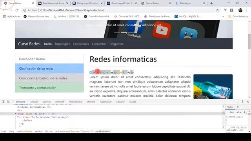Go to Conexiones navbar link
This screenshot has width=251, height=141.
pyautogui.click(x=81, y=44)
